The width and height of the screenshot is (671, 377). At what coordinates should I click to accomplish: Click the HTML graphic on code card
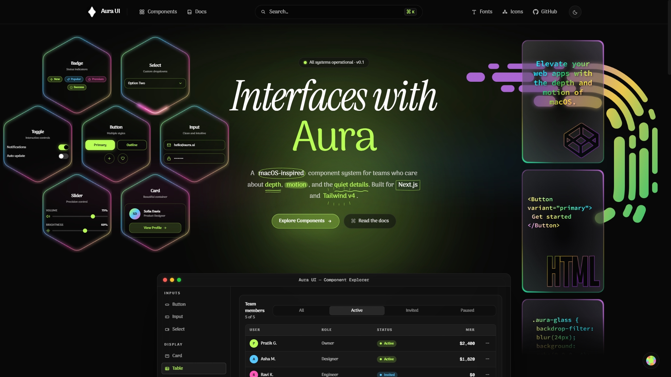click(573, 271)
